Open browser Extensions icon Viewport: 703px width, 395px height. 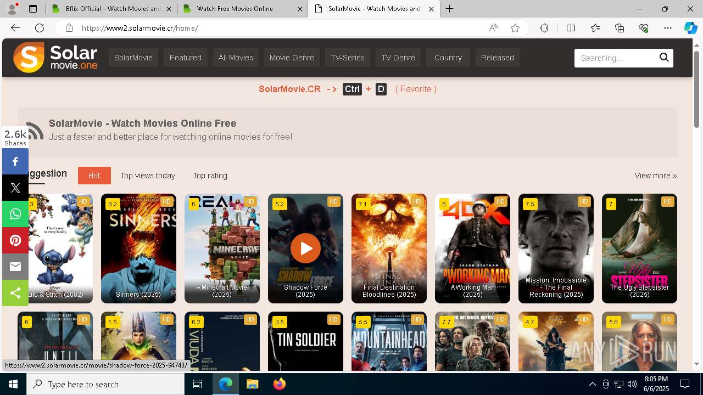pos(544,28)
